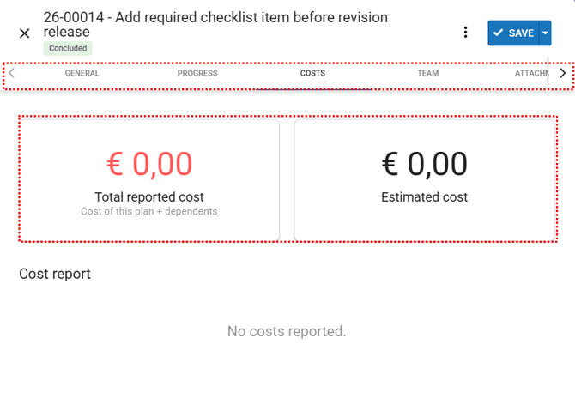This screenshot has height=405, width=575.
Task: Expand the Save button dropdown arrow
Action: coord(545,33)
